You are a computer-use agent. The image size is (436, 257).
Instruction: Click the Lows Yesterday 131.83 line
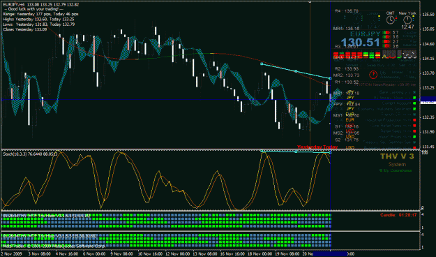point(38,24)
